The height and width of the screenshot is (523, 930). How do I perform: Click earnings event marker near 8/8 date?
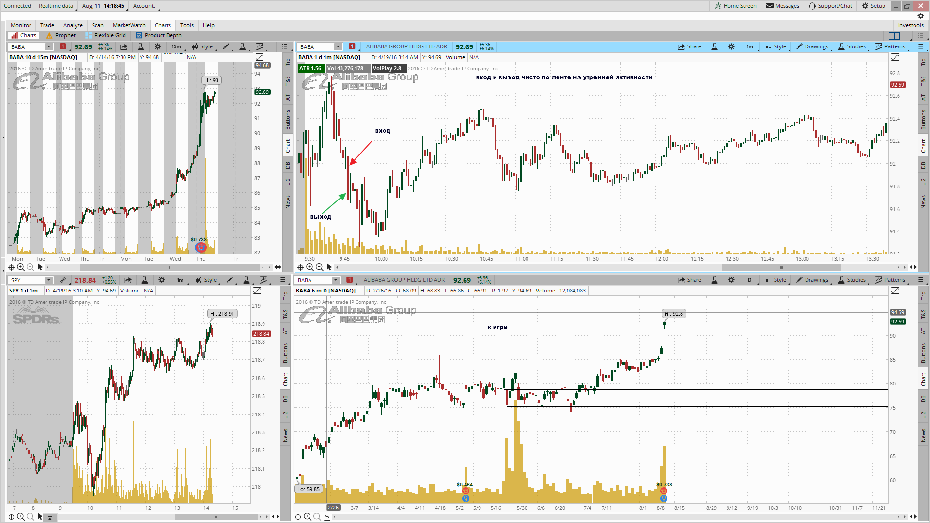click(x=663, y=491)
